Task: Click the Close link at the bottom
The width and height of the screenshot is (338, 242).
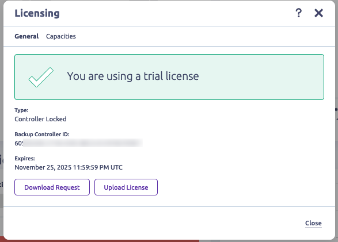Action: [313, 223]
